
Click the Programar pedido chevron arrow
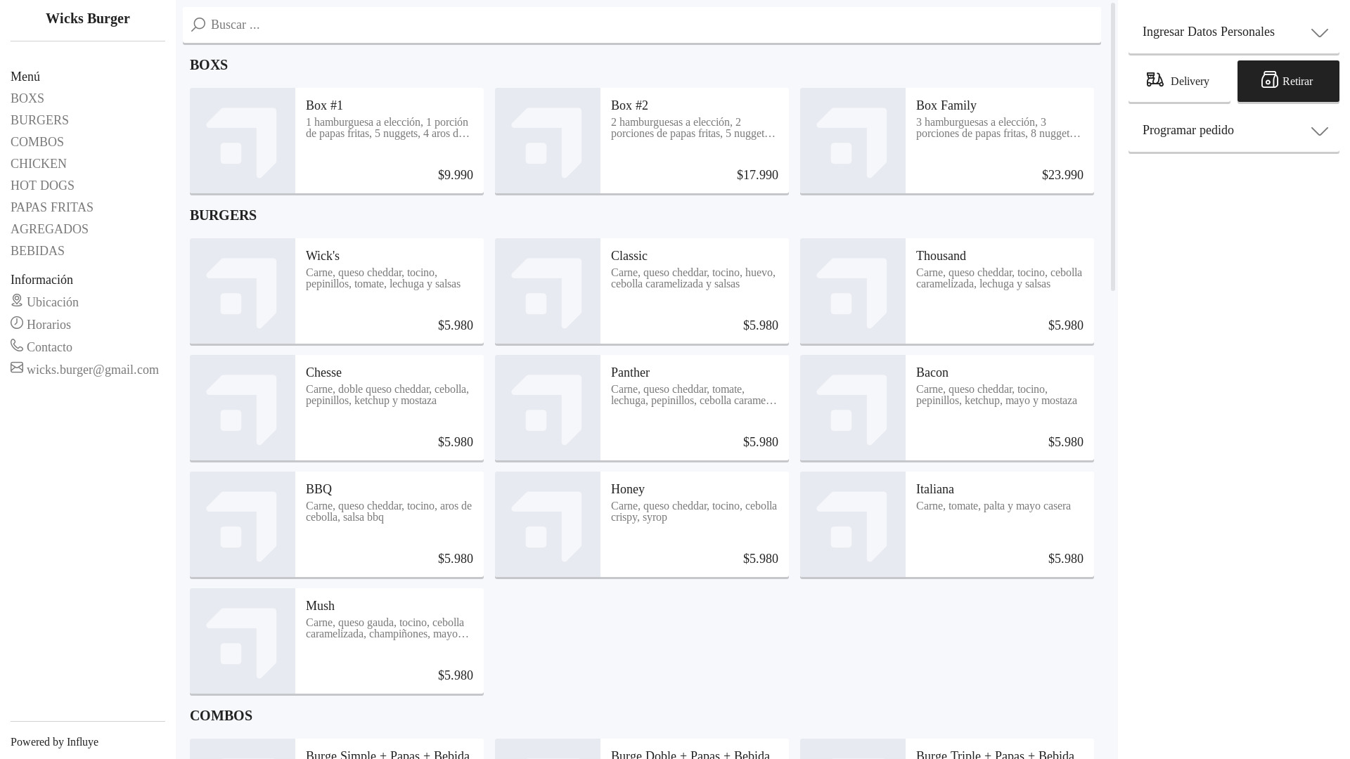1319,131
